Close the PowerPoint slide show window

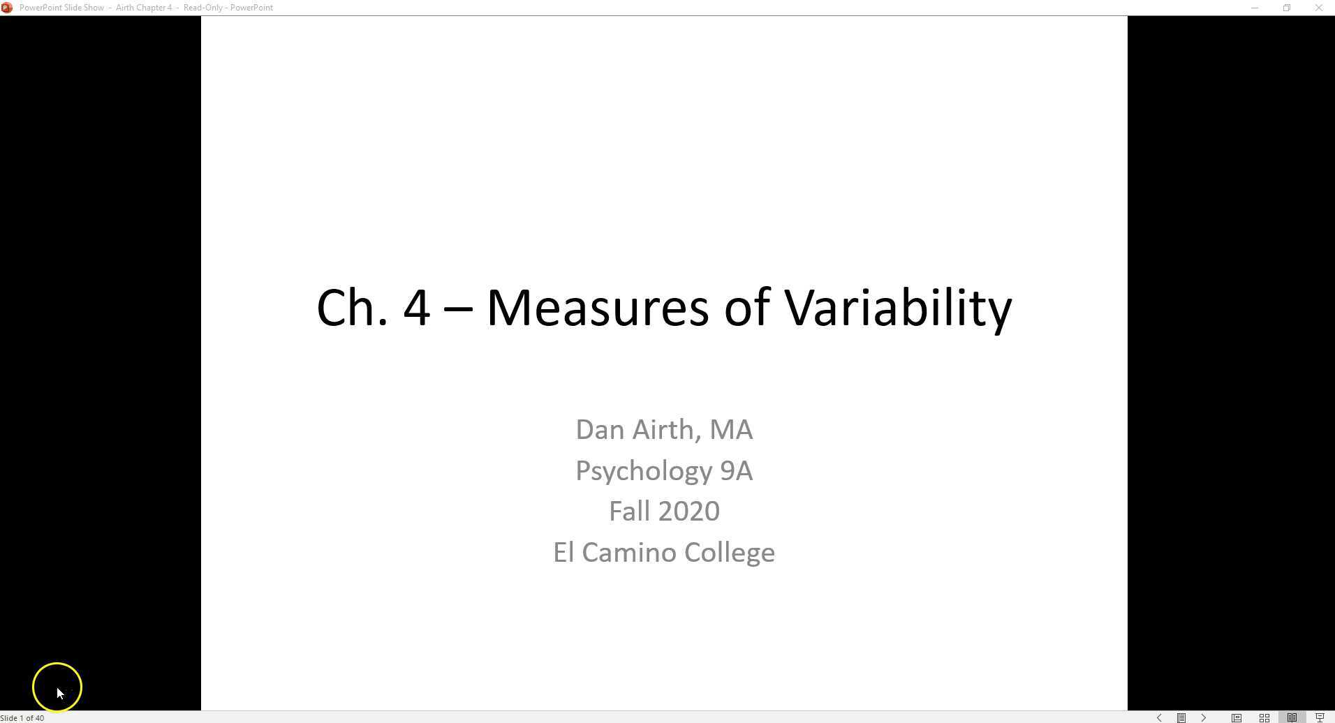point(1319,8)
